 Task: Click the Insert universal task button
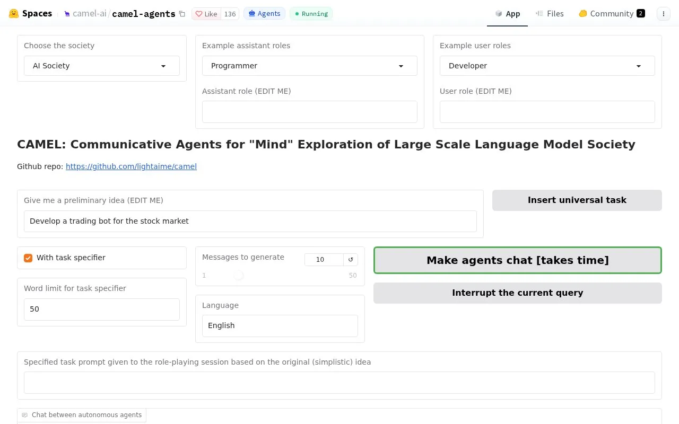click(x=577, y=200)
